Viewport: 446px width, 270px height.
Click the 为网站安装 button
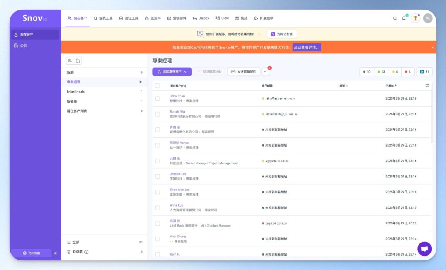click(x=282, y=34)
